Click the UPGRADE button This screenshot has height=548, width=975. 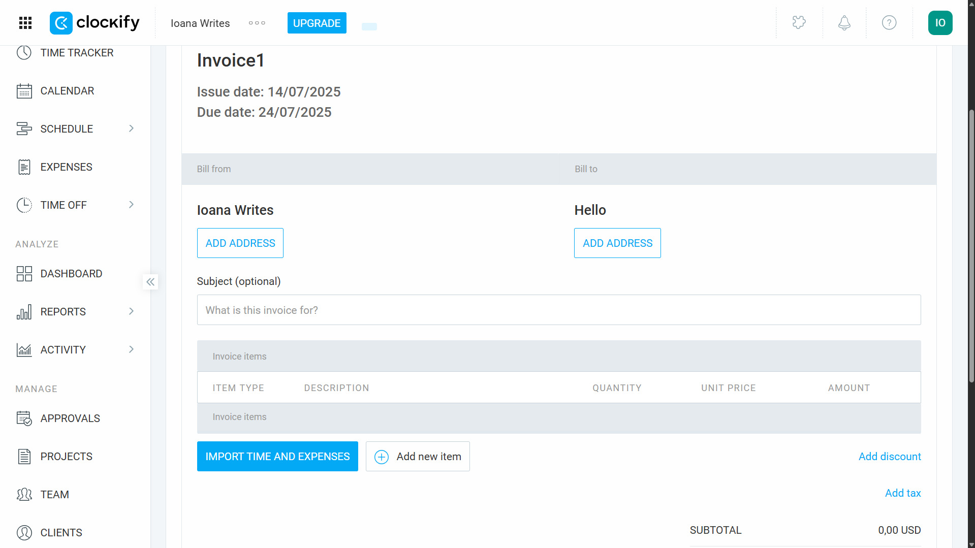pyautogui.click(x=317, y=23)
